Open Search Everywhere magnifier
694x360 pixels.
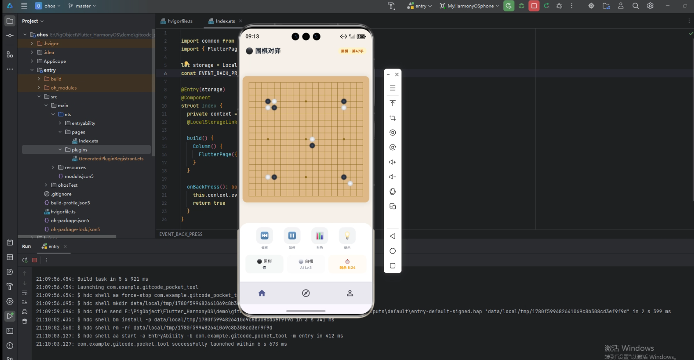pos(636,6)
